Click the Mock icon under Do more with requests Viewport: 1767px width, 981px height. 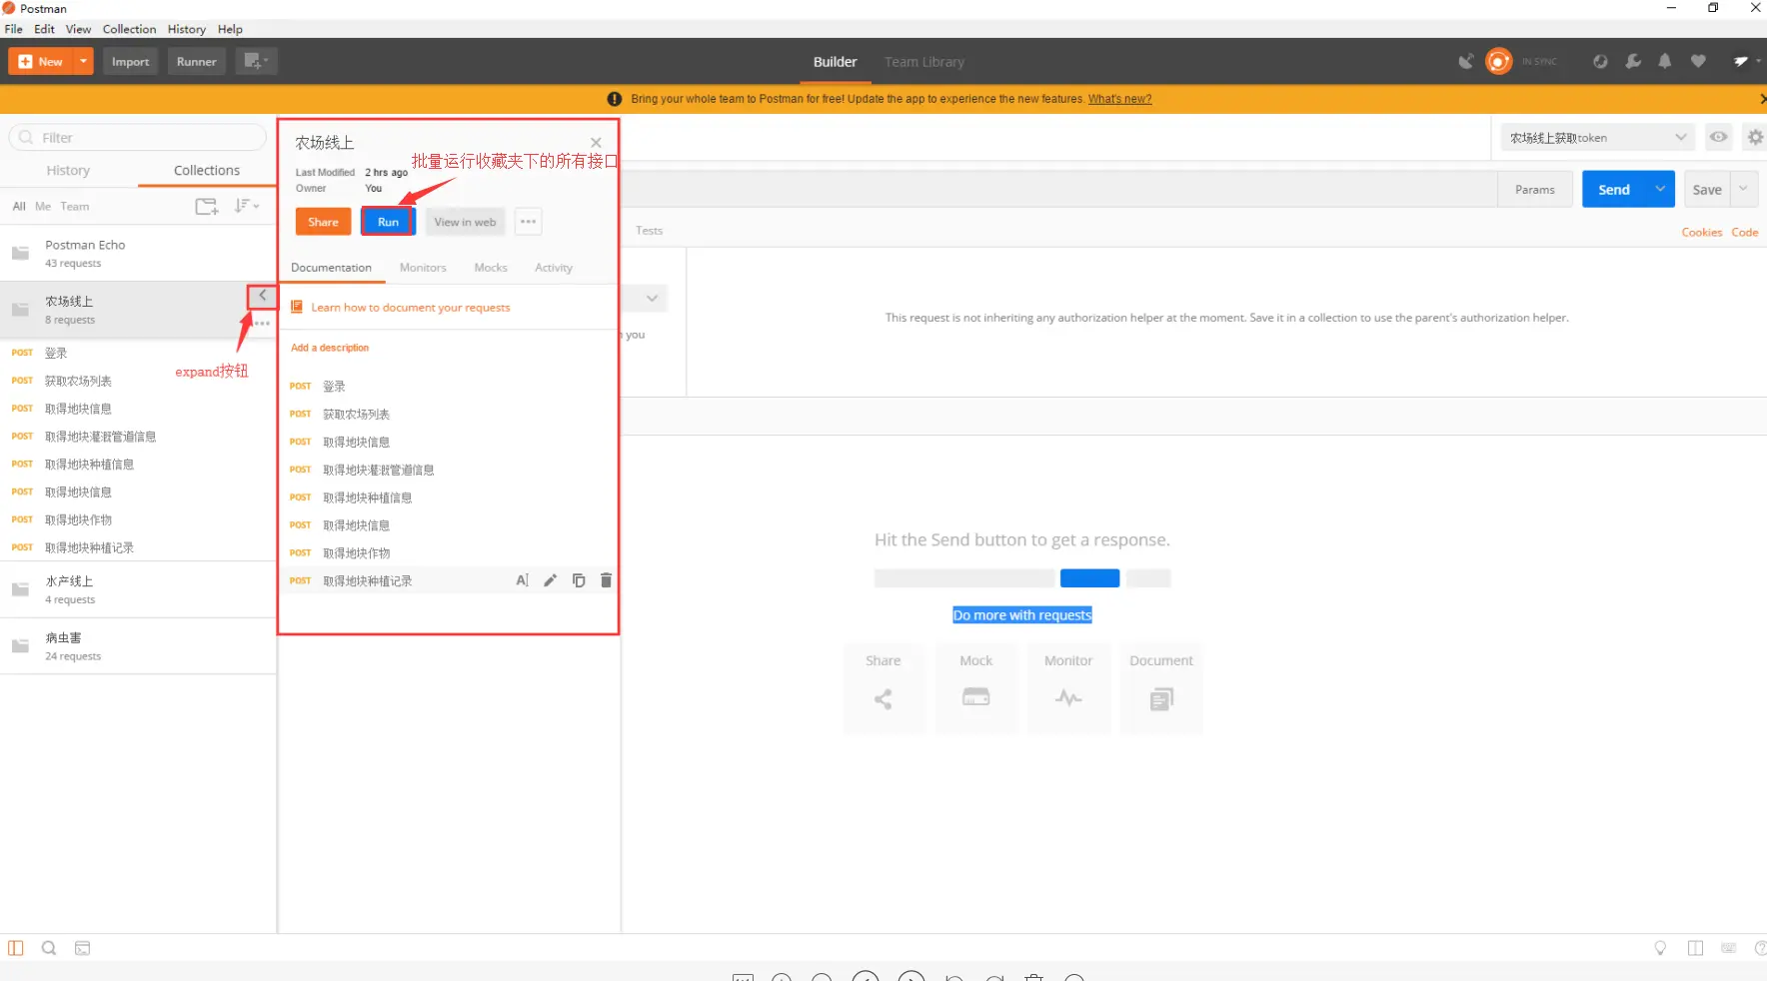(x=976, y=697)
